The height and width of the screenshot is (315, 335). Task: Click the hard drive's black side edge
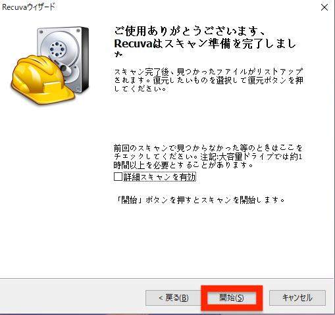[85, 59]
